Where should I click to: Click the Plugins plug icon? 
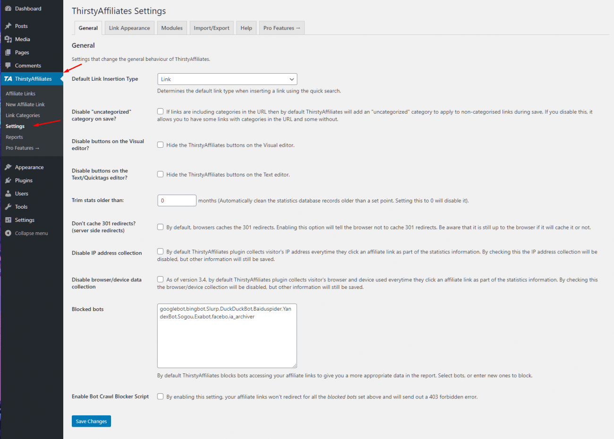(8, 180)
